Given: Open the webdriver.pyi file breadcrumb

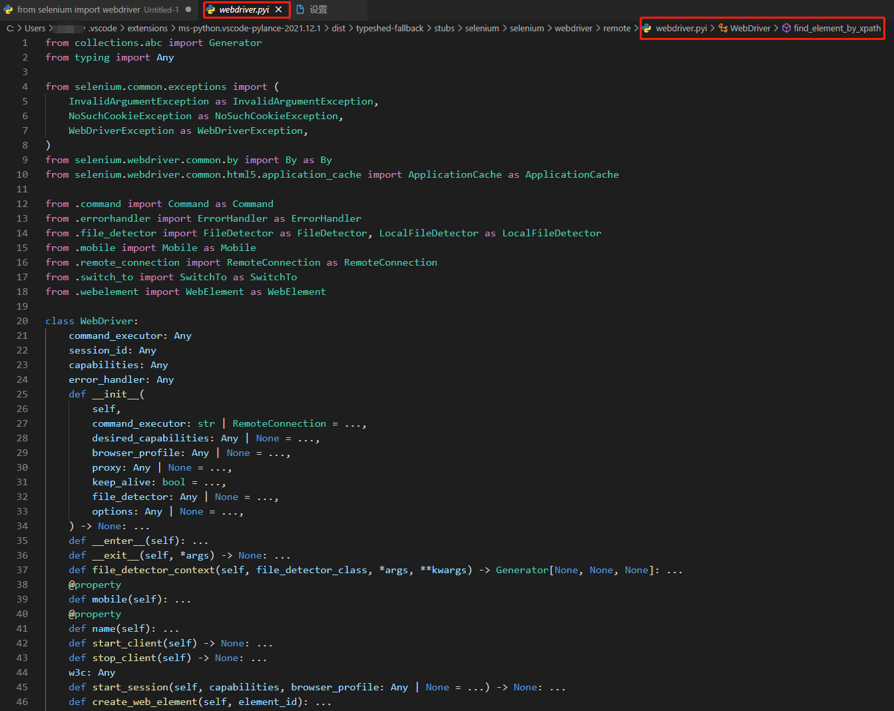Looking at the screenshot, I should pos(681,28).
